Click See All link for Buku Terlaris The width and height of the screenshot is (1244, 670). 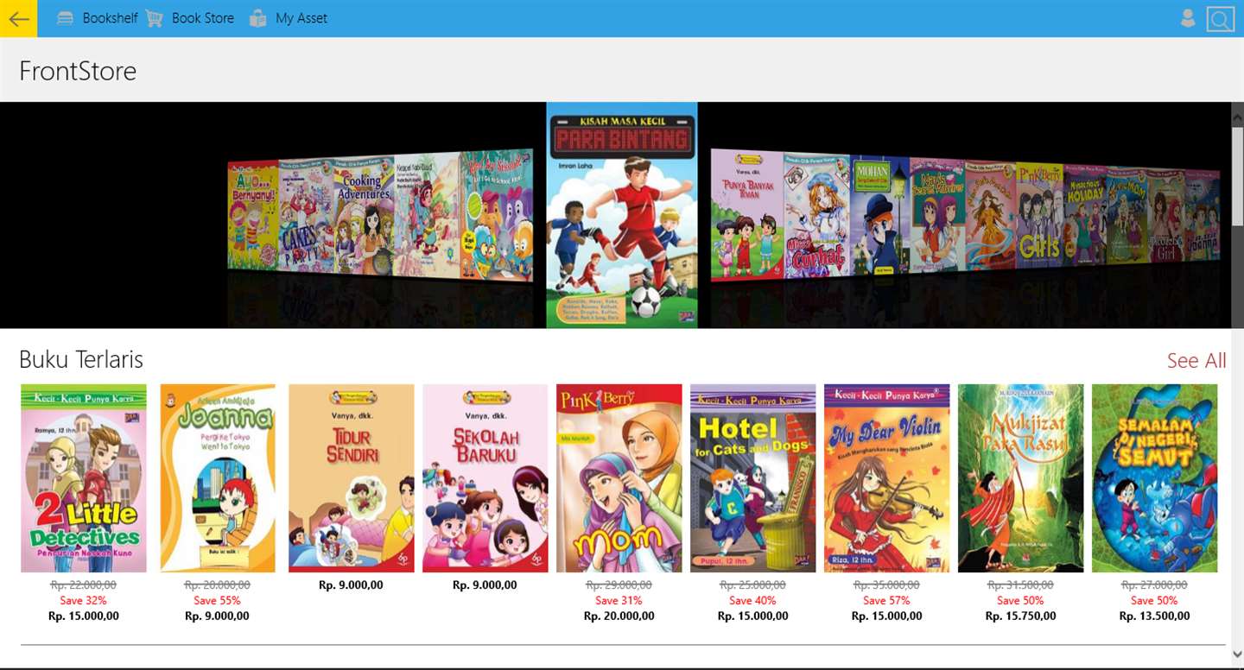tap(1196, 361)
